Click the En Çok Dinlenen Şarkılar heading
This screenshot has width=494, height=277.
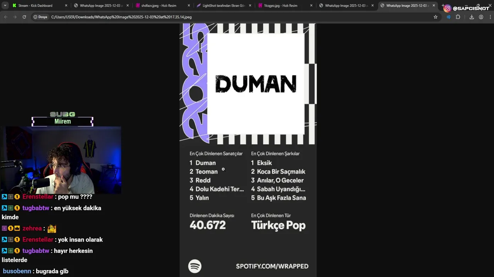click(x=275, y=154)
